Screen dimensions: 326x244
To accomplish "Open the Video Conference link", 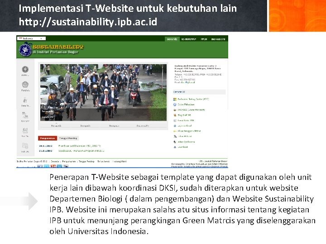I will (186, 142).
